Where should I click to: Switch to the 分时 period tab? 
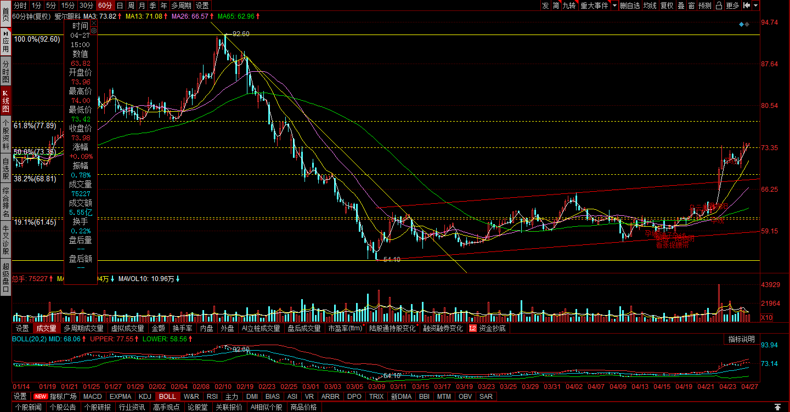pyautogui.click(x=20, y=5)
